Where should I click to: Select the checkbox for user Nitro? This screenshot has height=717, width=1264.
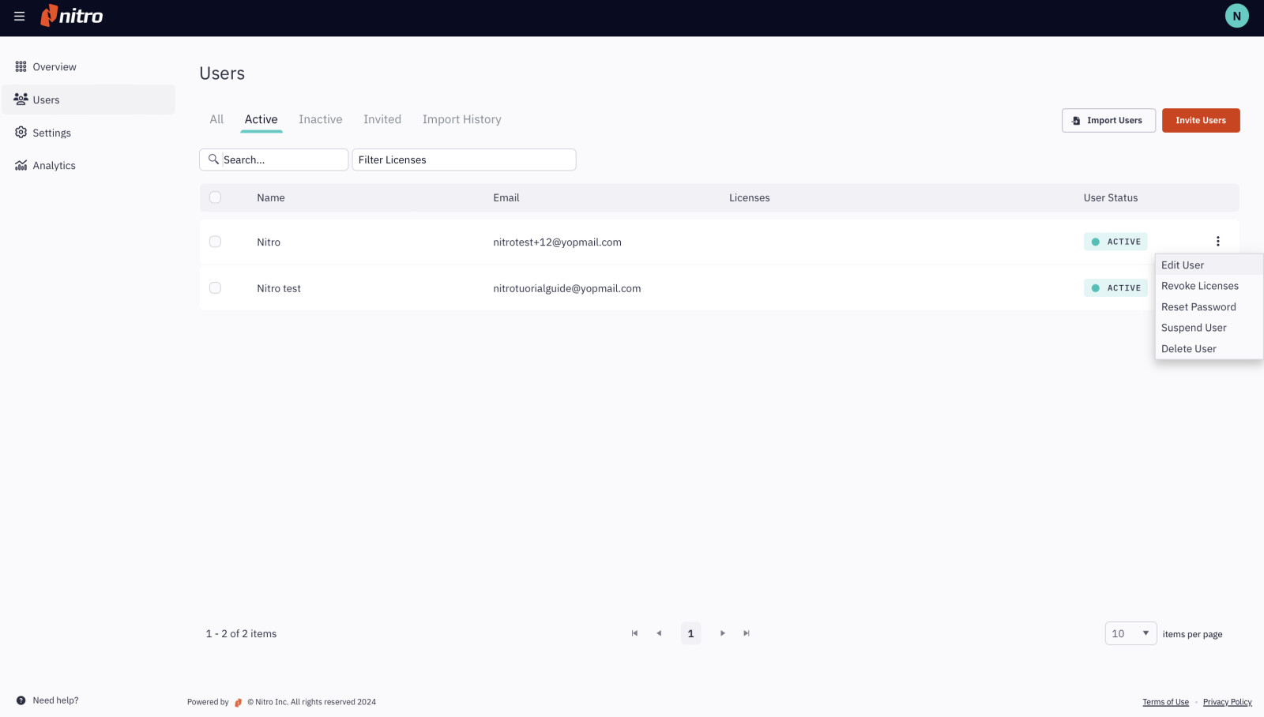(x=215, y=242)
